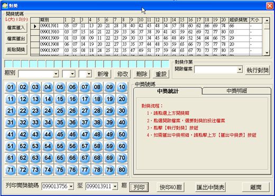275x196 pixels.
Task: Pick ball number 23 in the grid
Action: (35, 111)
